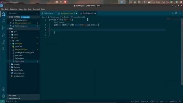Switch to the Setup.java tab
Viewport: 183px width, 103px height.
point(48,13)
